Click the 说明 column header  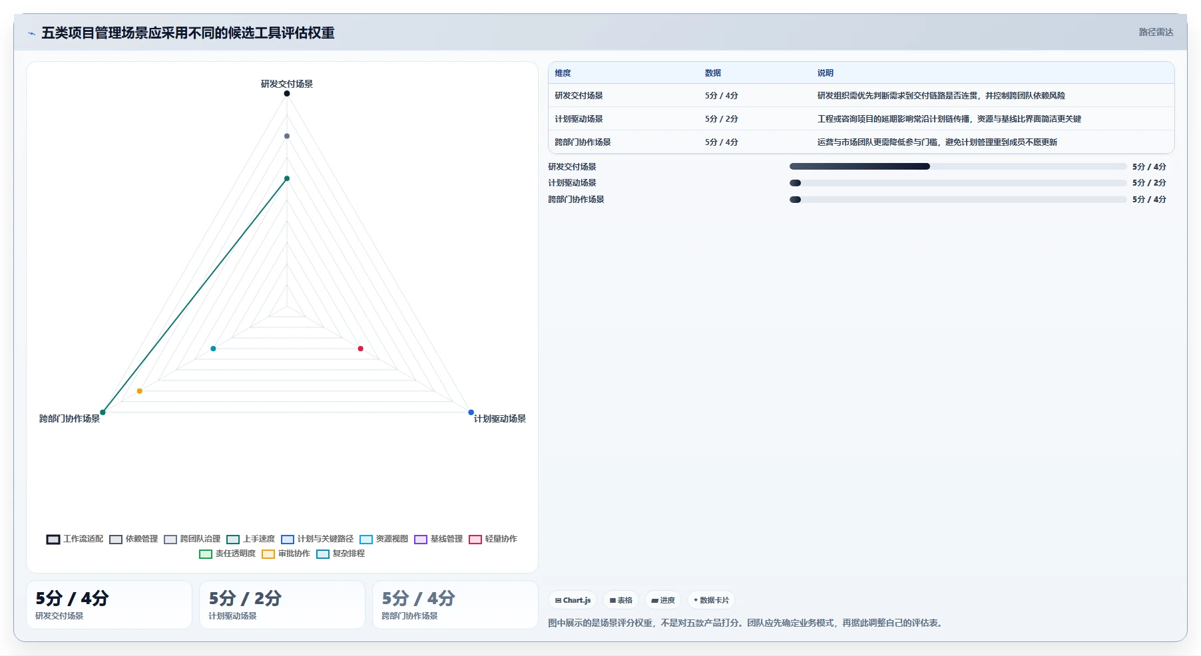(x=826, y=73)
